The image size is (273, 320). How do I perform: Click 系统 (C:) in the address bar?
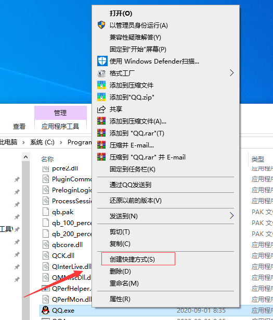[x=42, y=142]
